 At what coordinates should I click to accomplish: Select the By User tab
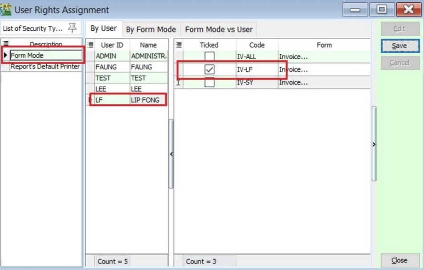(104, 28)
